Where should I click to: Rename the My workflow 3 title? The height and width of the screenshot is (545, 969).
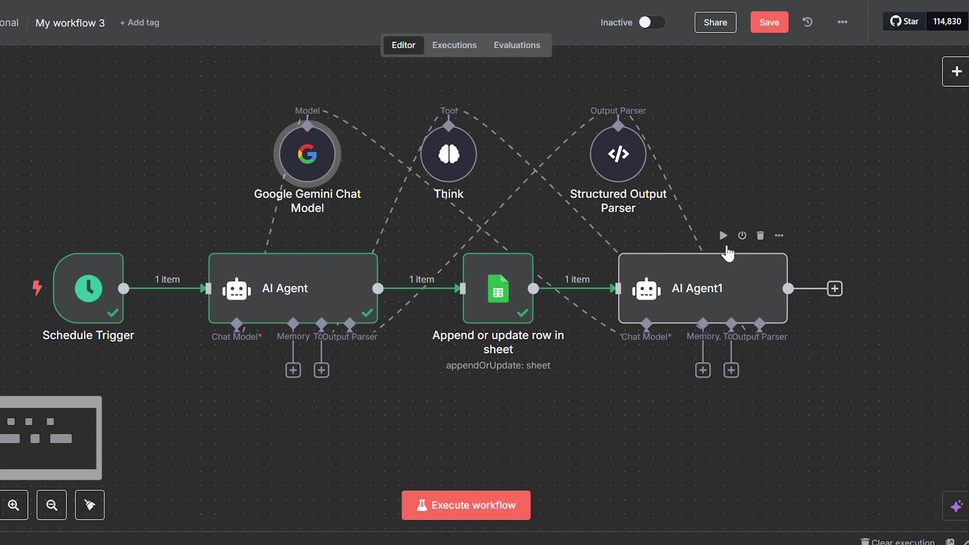tap(70, 23)
